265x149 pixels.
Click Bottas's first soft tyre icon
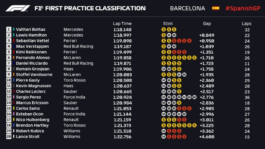click(x=164, y=29)
